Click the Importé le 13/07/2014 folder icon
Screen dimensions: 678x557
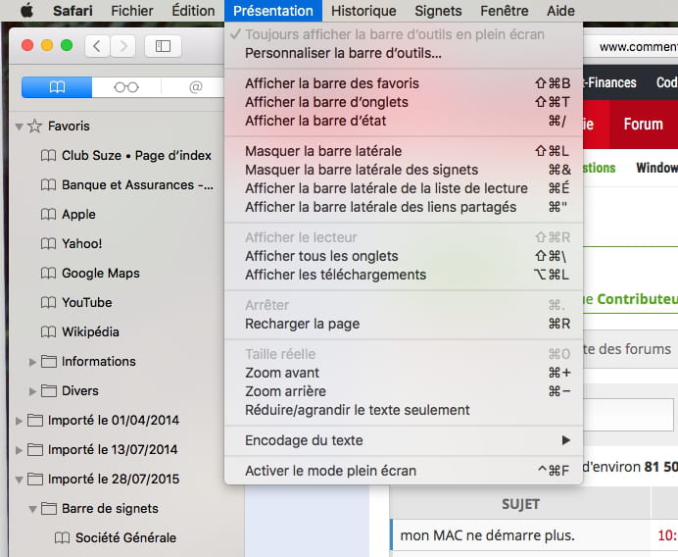click(35, 450)
